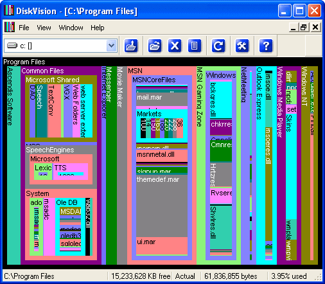Select the MSN Gaming Zone block
Image resolution: width=325 pixels, height=284 pixels.
tap(201, 165)
